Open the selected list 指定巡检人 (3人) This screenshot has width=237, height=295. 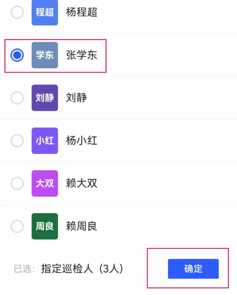click(x=82, y=269)
